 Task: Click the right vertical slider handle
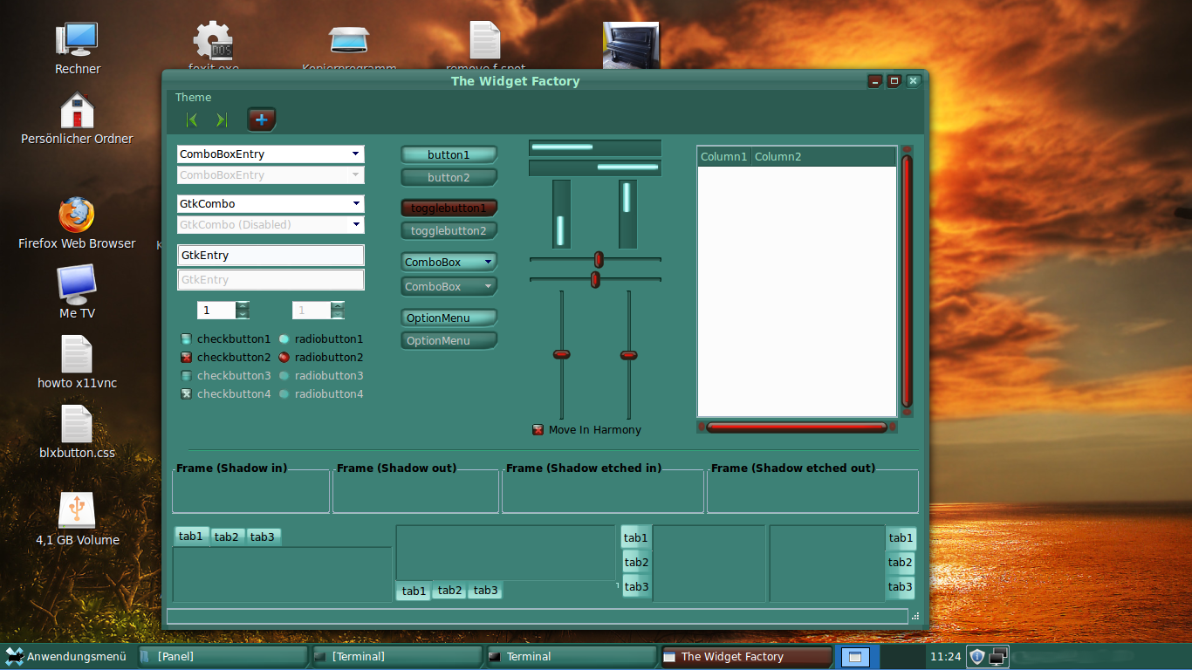click(x=628, y=355)
